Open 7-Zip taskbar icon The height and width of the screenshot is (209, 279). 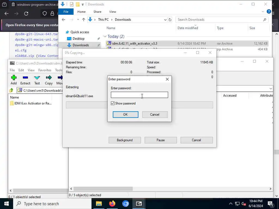coord(139,204)
